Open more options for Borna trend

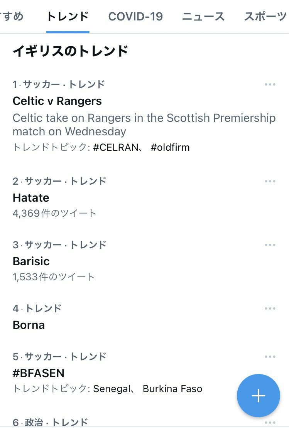pyautogui.click(x=270, y=308)
